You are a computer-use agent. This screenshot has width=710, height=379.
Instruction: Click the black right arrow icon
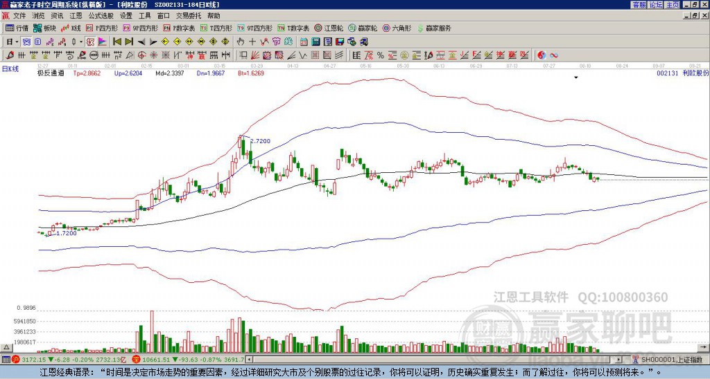click(x=153, y=42)
